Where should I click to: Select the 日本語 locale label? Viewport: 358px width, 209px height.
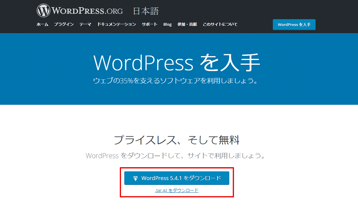point(146,11)
